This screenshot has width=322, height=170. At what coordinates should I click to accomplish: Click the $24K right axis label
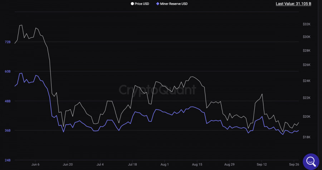307,81
